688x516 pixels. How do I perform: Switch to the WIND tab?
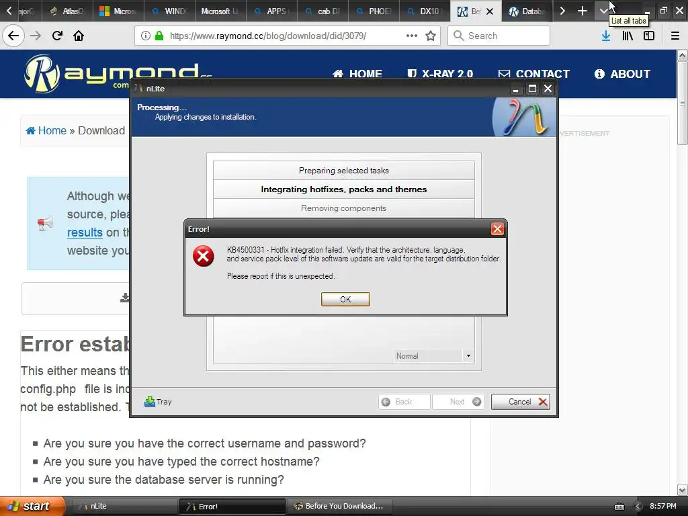tap(169, 11)
